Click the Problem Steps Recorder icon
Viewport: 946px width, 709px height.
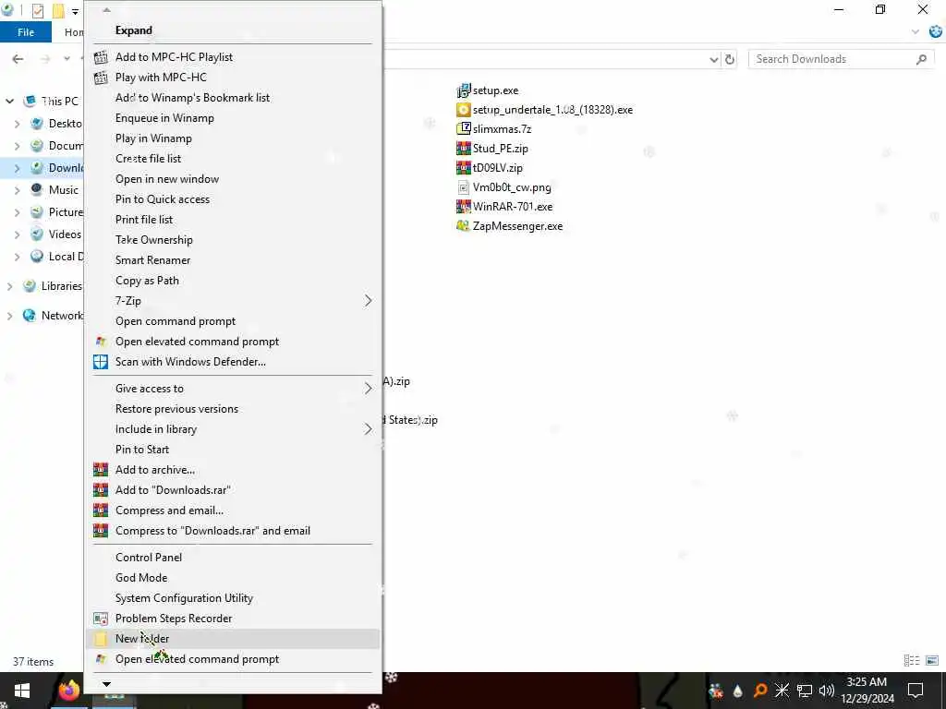pos(101,619)
